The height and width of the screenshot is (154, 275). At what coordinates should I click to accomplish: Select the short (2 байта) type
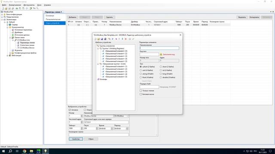pos(161,67)
